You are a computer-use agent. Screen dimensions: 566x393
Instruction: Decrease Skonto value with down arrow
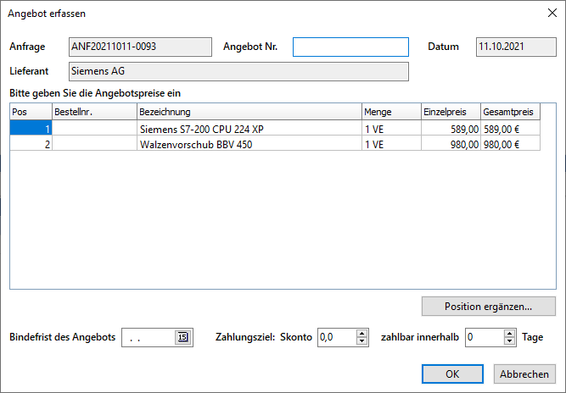pos(361,341)
